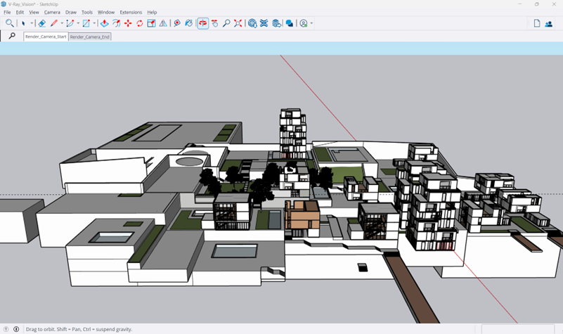This screenshot has width=563, height=334.
Task: Select the Orbit tool
Action: (x=203, y=23)
